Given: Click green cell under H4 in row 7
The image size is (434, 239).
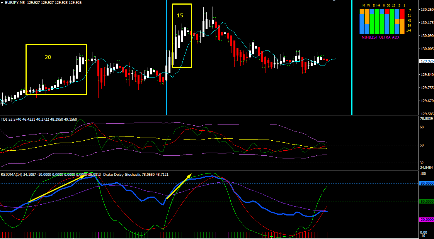Looking at the screenshot, I should click(377, 12).
